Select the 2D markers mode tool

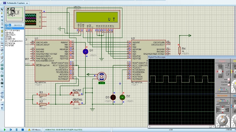[x=2, y=87]
